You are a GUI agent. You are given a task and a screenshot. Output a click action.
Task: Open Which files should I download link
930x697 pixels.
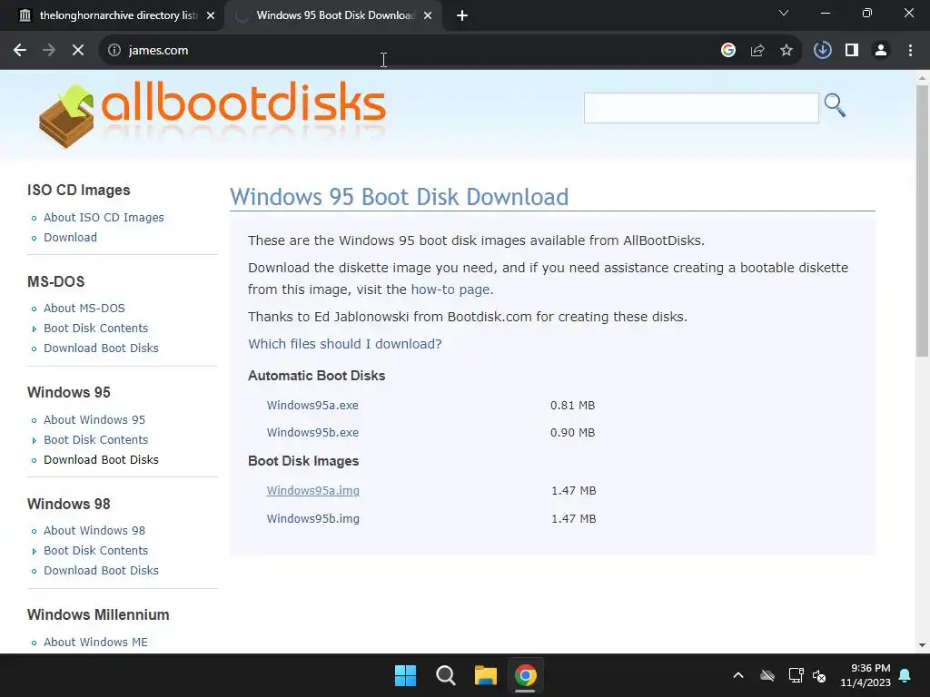coord(344,344)
